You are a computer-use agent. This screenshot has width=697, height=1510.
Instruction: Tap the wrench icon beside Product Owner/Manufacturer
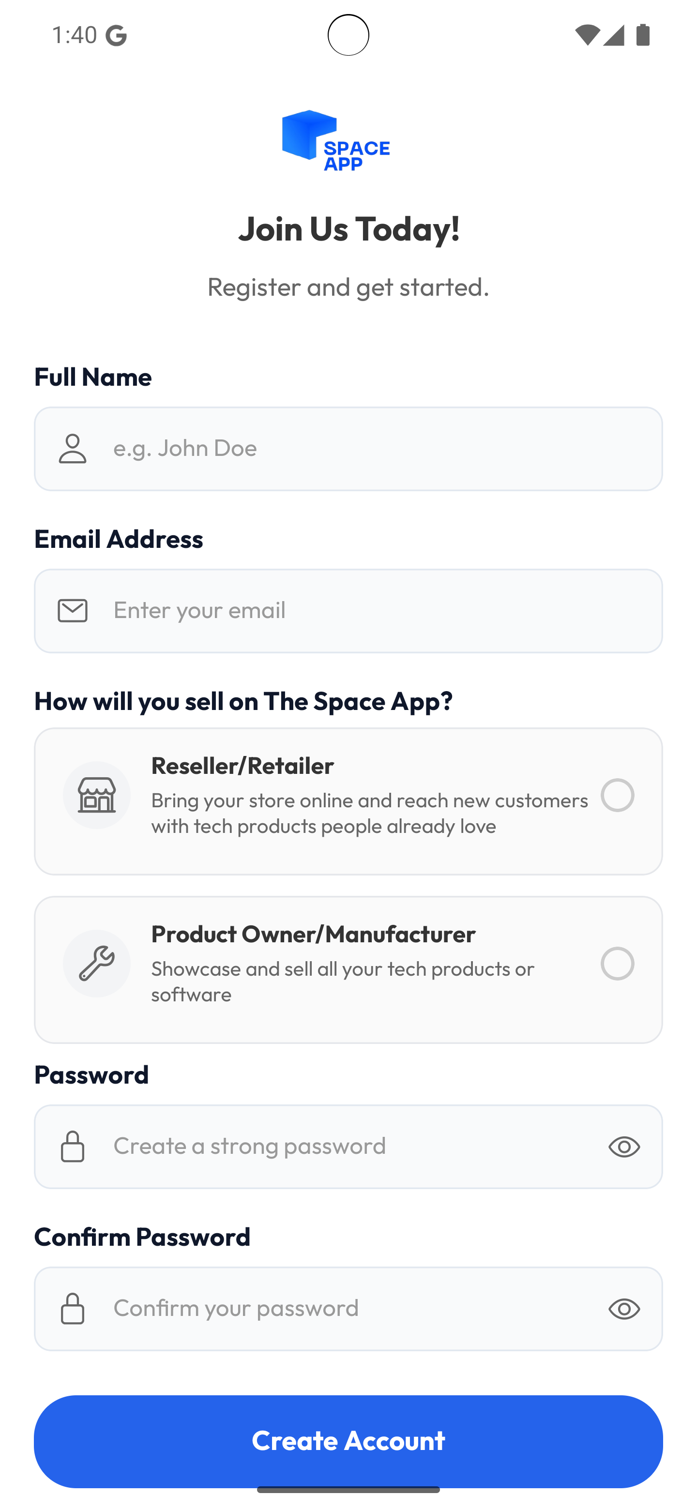click(97, 963)
